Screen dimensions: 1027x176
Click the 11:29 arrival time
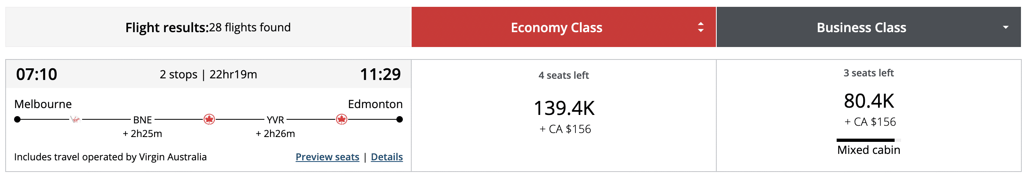click(x=380, y=75)
